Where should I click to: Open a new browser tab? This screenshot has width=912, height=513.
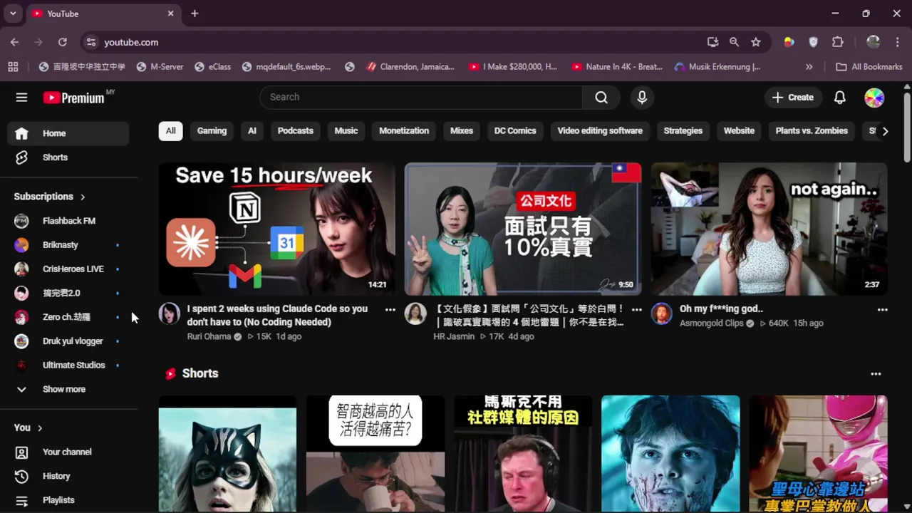point(195,14)
